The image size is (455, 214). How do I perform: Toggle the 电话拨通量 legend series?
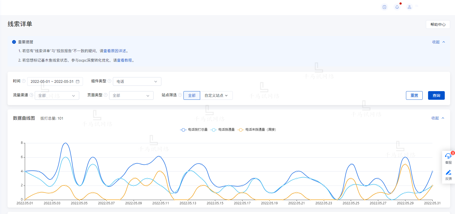coord(223,130)
